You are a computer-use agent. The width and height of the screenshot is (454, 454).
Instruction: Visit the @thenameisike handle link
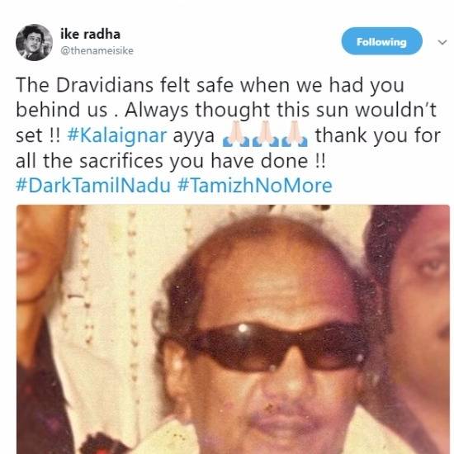[x=97, y=50]
